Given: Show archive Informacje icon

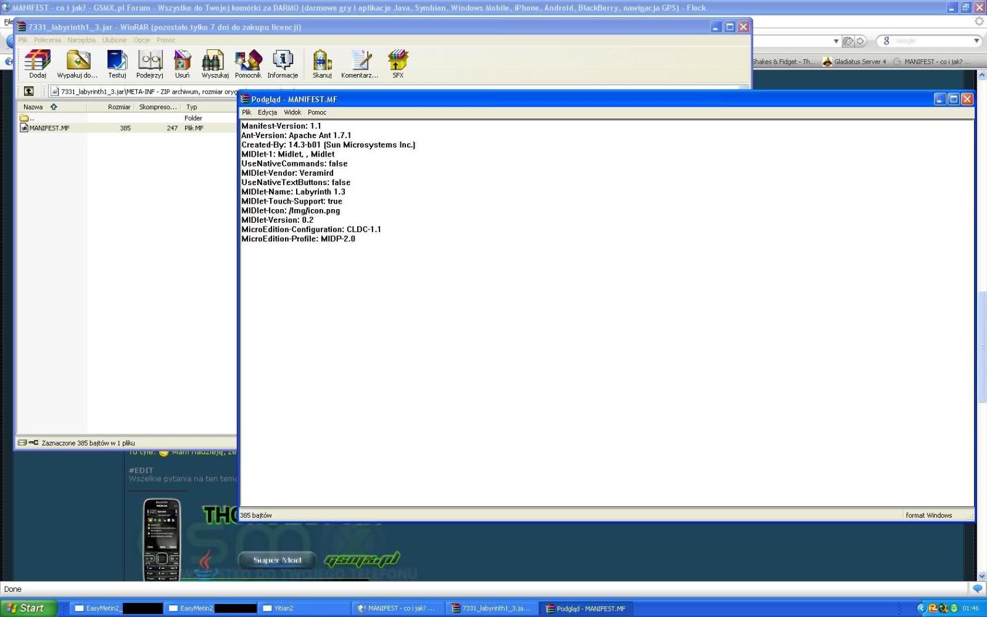Looking at the screenshot, I should coord(283,64).
